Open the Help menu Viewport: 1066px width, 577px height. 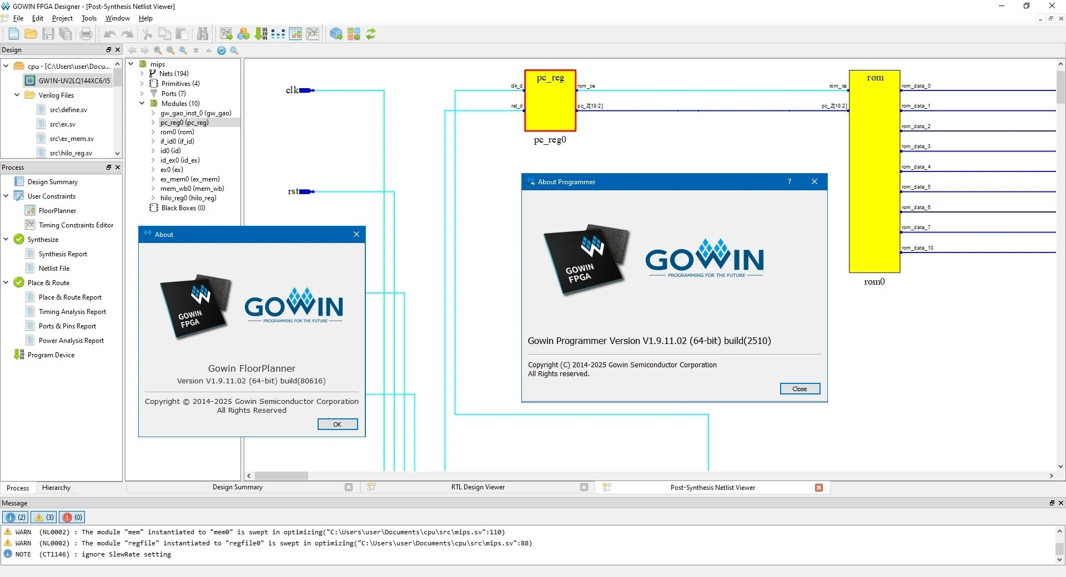coord(145,18)
